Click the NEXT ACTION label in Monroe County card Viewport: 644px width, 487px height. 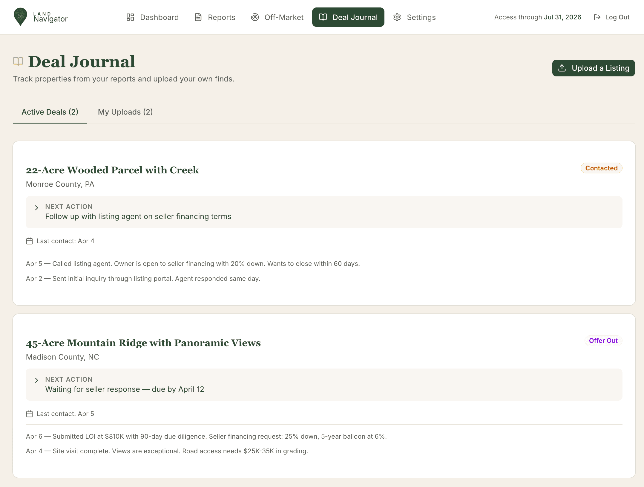69,207
